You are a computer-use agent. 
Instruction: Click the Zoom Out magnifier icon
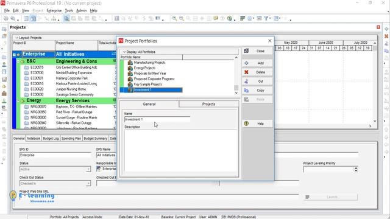point(182,18)
